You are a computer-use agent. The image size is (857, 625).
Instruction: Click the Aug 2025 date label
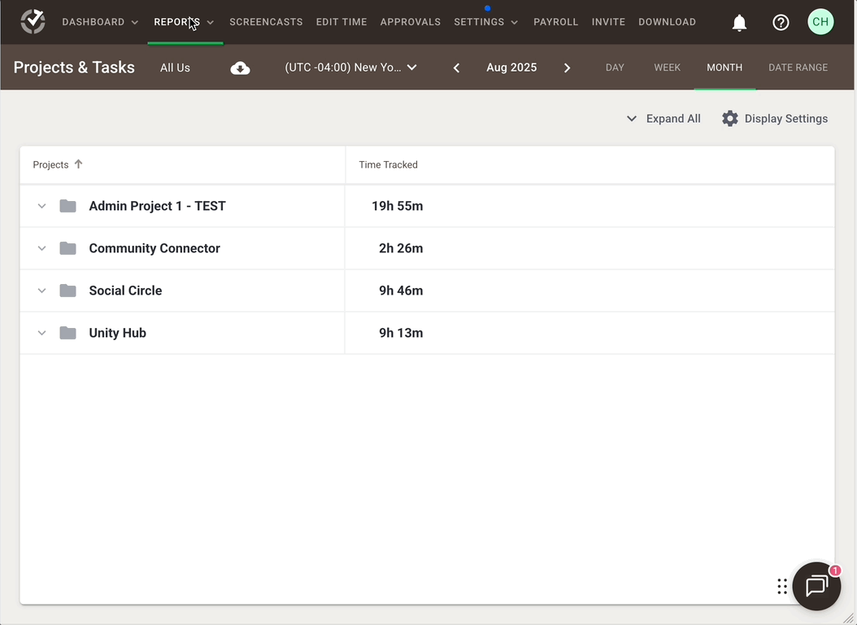[x=511, y=68]
